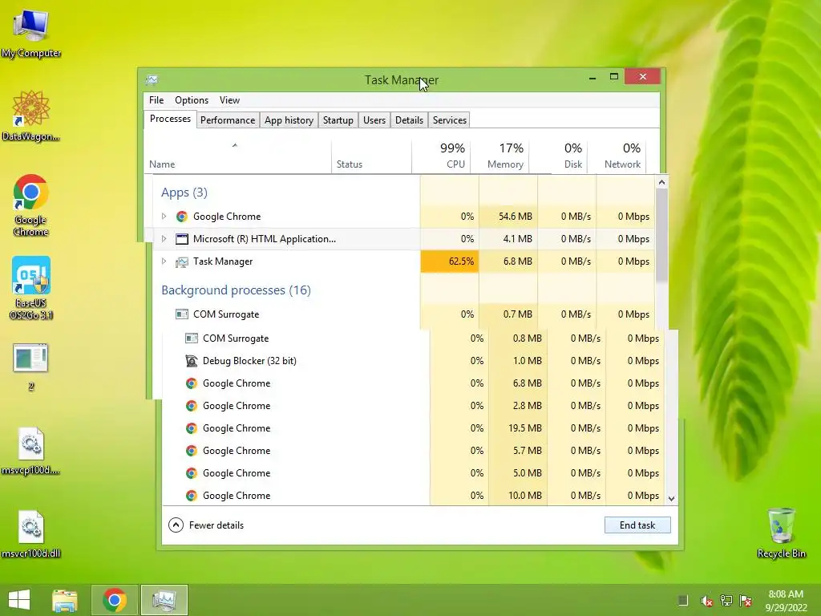
Task: Select the Google Chrome 5.7 MB process
Action: [x=414, y=451]
